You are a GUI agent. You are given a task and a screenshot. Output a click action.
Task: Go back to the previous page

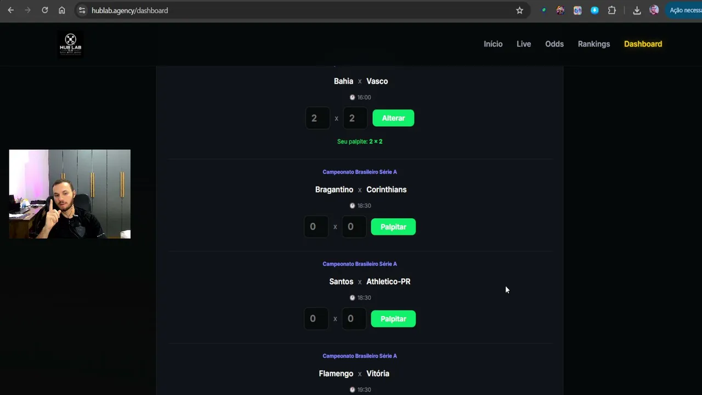10,10
